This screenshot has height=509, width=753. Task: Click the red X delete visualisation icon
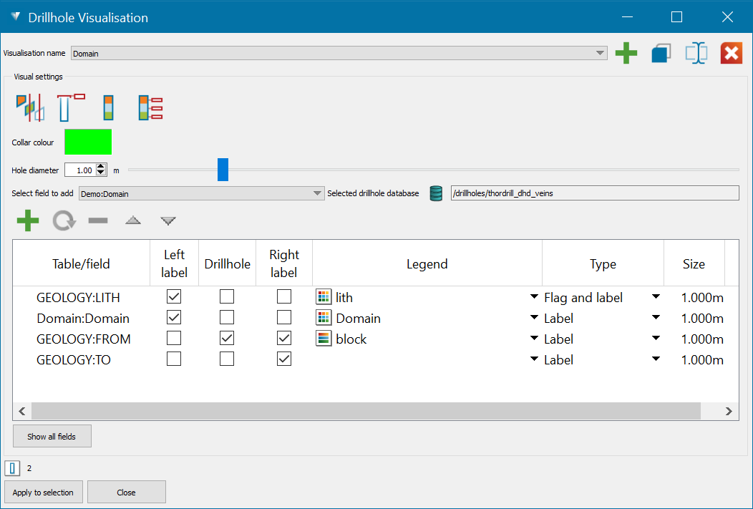(x=730, y=54)
